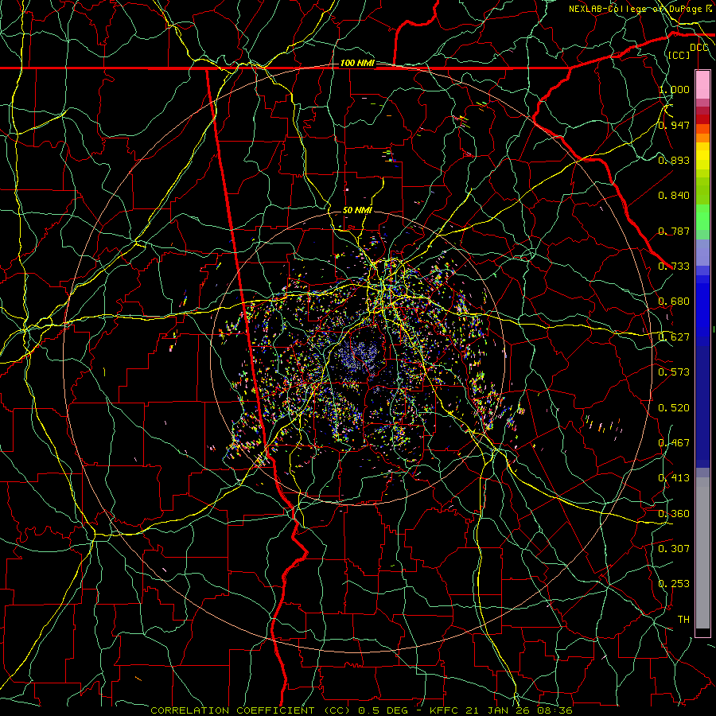Click the 0.307 legend value
The image size is (716, 716).
(674, 549)
